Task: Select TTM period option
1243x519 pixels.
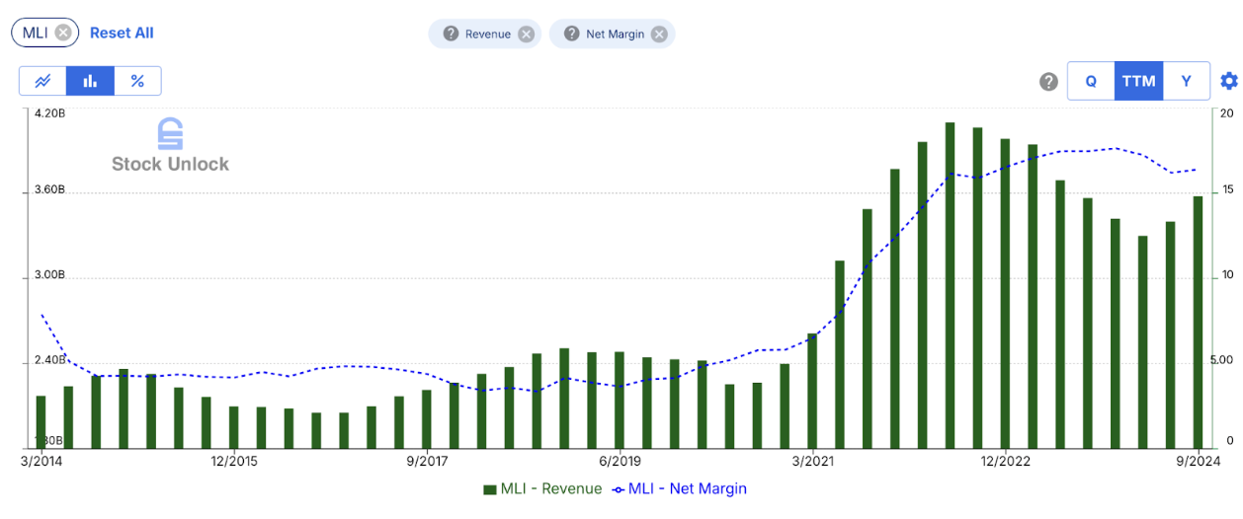Action: coord(1138,81)
